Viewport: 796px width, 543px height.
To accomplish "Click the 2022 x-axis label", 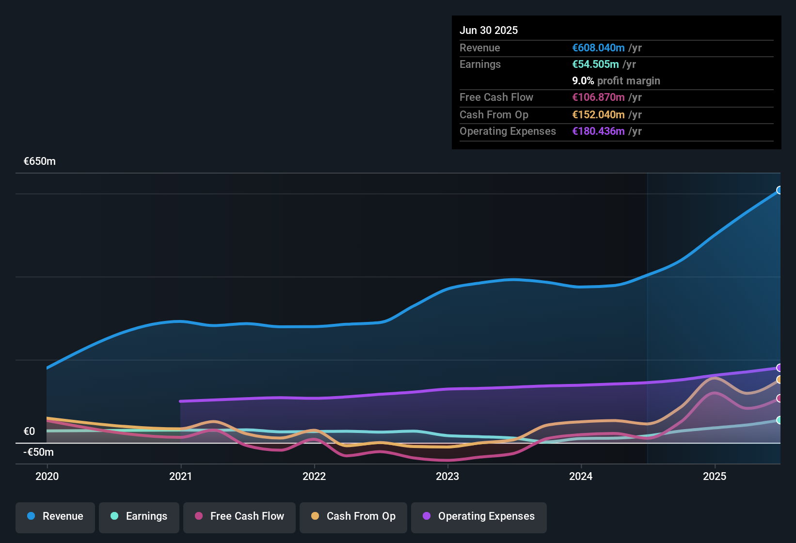I will pyautogui.click(x=314, y=477).
